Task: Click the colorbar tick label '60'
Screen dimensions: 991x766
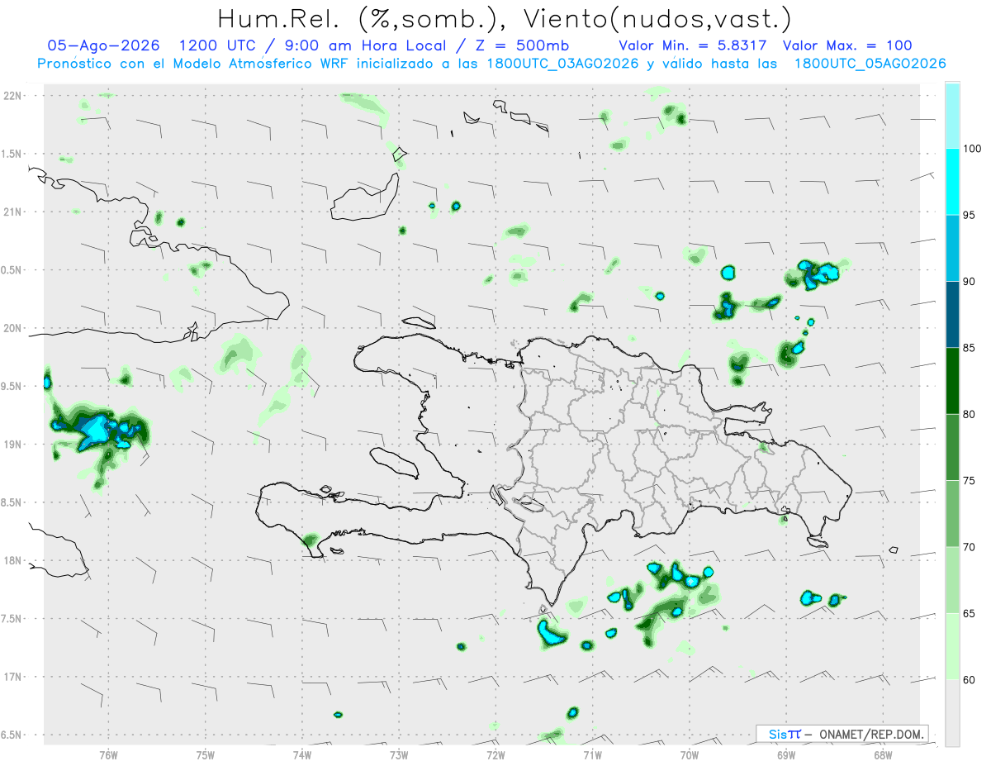Action: [x=970, y=680]
